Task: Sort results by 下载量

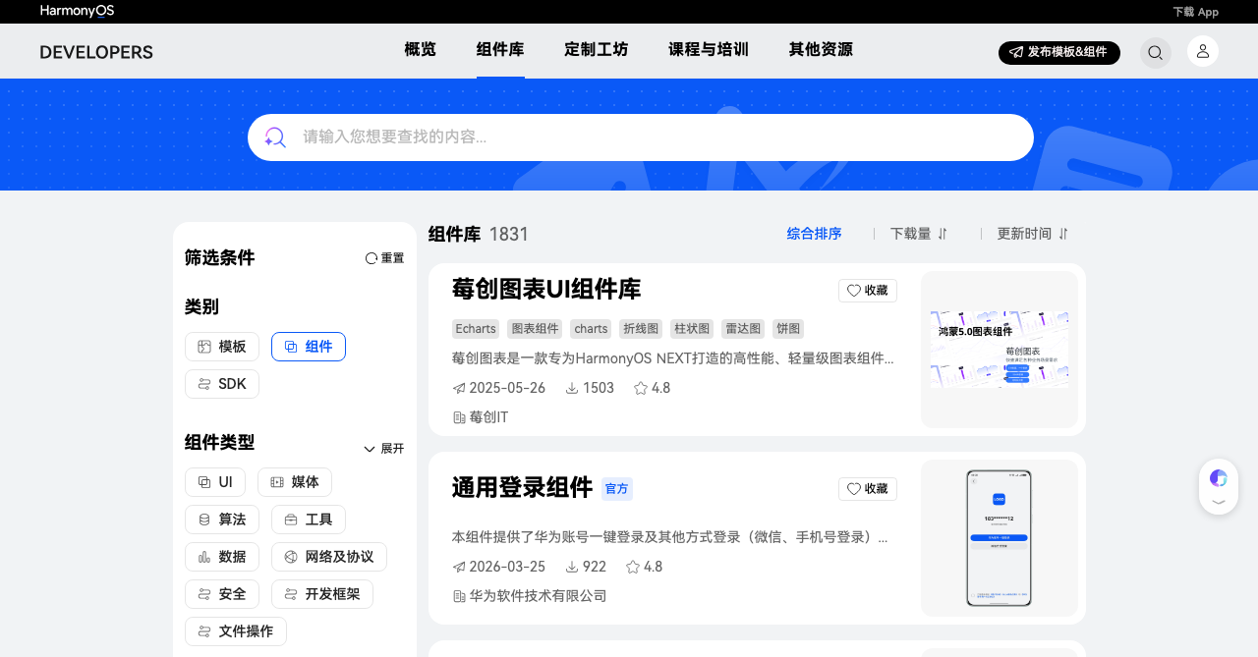Action: 919,234
